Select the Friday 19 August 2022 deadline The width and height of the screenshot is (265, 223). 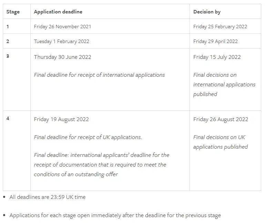[61, 119]
